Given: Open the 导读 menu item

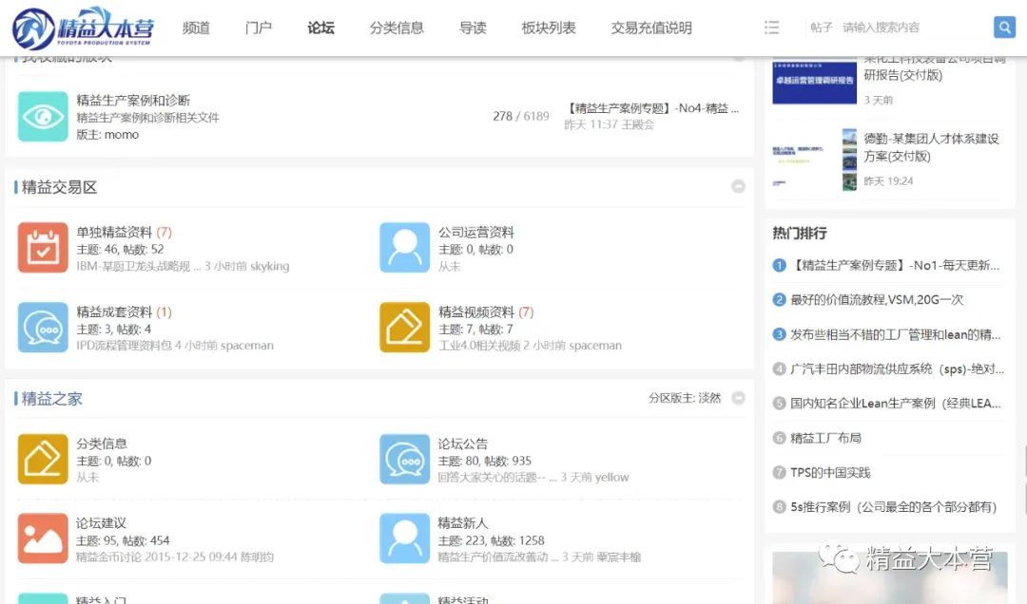Looking at the screenshot, I should coord(473,28).
